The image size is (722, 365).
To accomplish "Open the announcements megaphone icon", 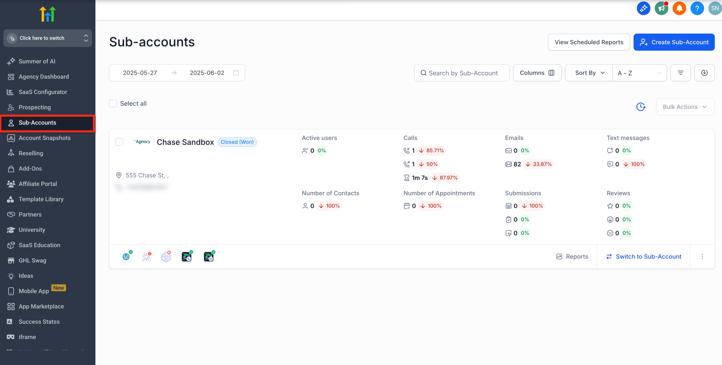I will coord(661,8).
